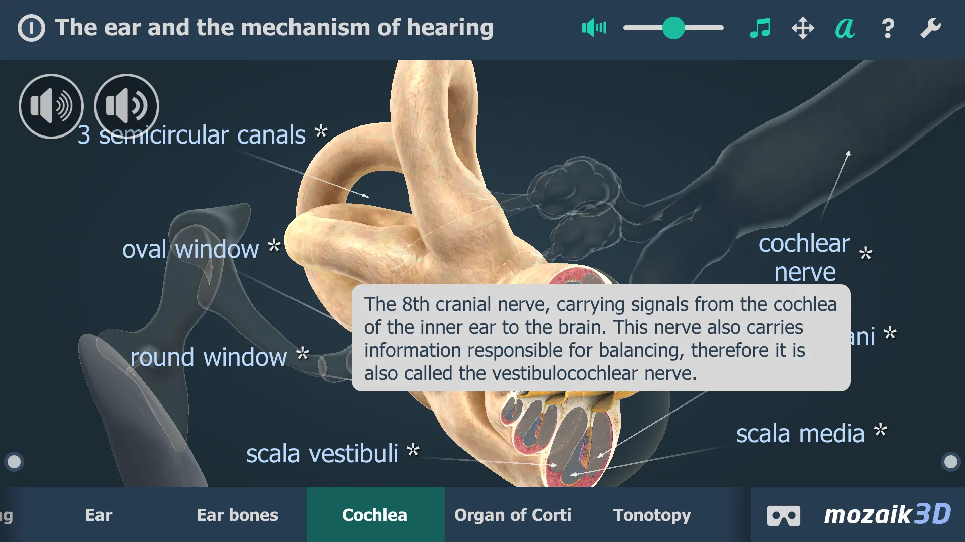The image size is (965, 542).
Task: Toggle the main audio speaker icon
Action: tap(592, 27)
